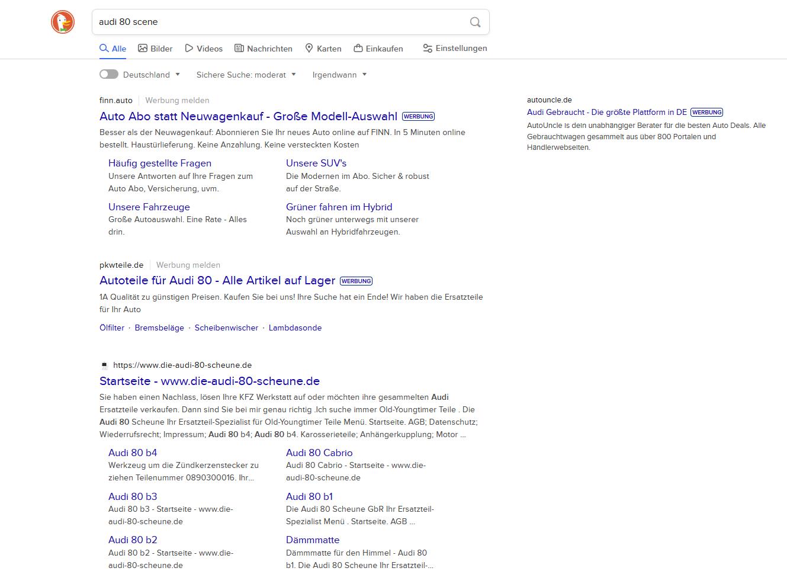Open the Sichere Suche: moderat dropdown
Screen dimensions: 787x571
(x=246, y=75)
